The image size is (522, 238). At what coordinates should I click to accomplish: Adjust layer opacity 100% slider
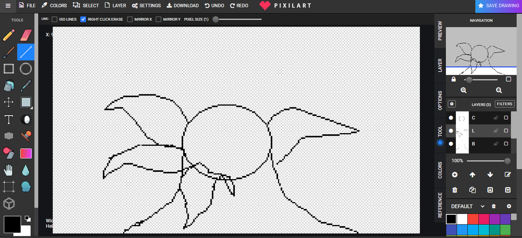489,161
